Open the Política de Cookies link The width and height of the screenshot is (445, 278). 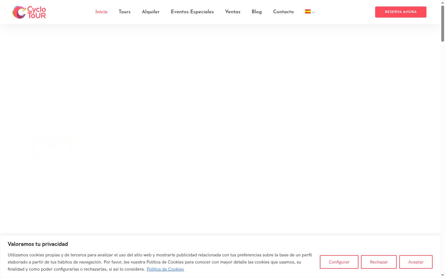(165, 269)
